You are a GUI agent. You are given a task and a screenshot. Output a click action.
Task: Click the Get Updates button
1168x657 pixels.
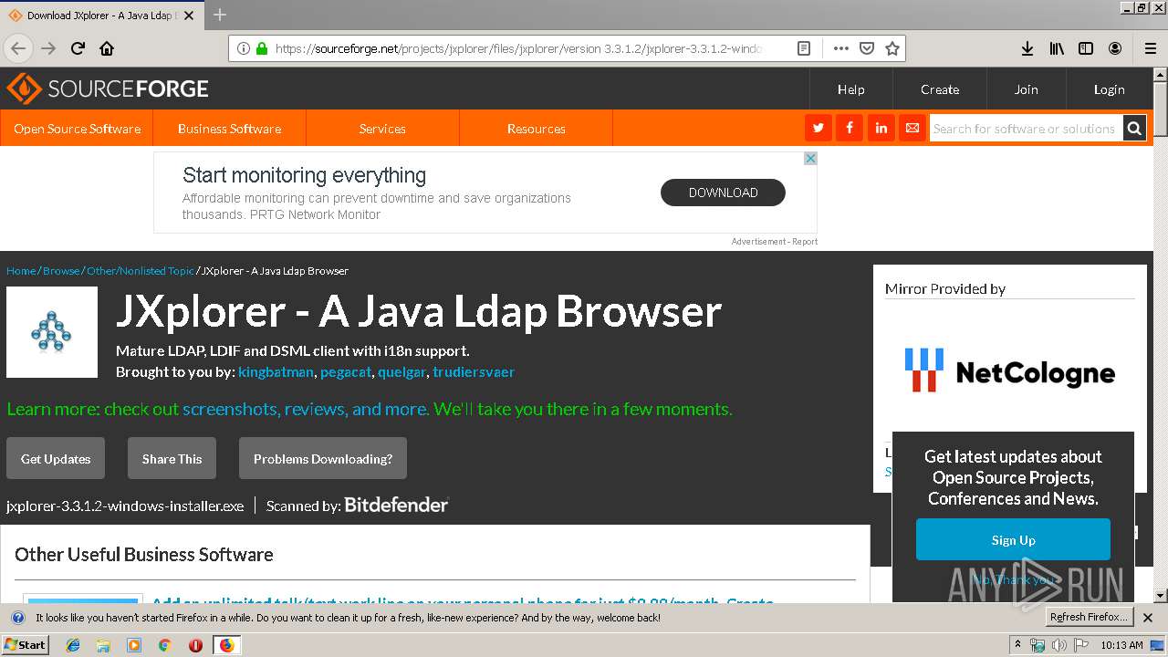point(56,458)
